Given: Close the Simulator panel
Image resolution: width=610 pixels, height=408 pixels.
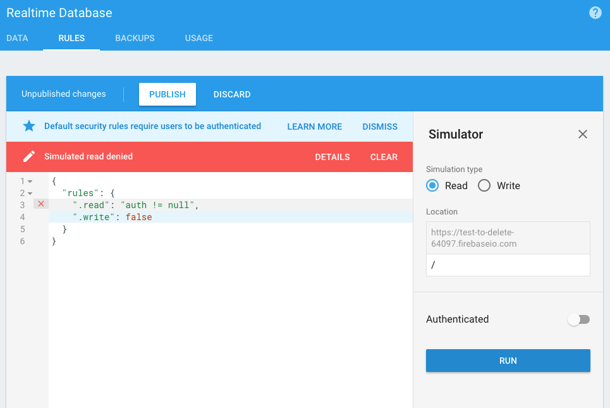Looking at the screenshot, I should tap(583, 134).
